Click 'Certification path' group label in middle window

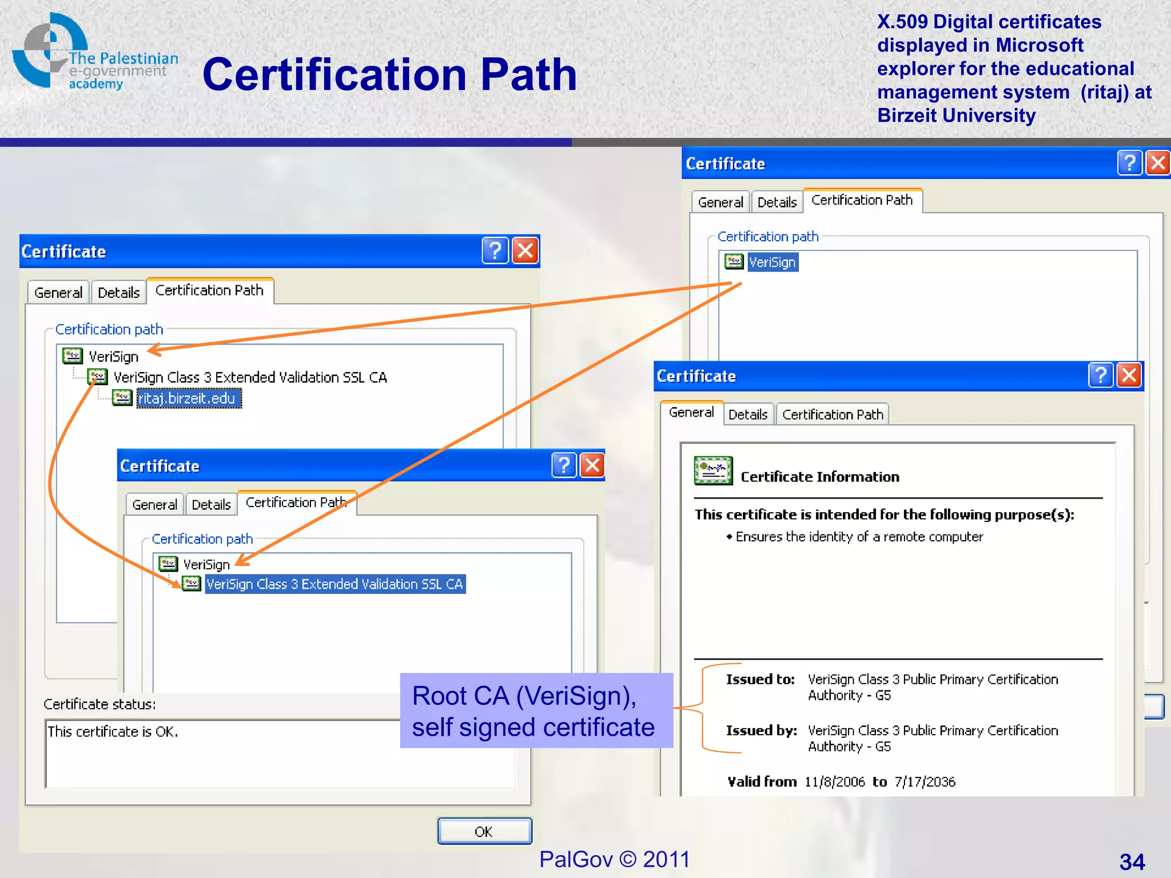pyautogui.click(x=202, y=538)
